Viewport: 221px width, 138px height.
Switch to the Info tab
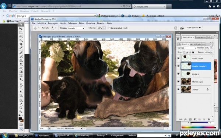pos(208,37)
